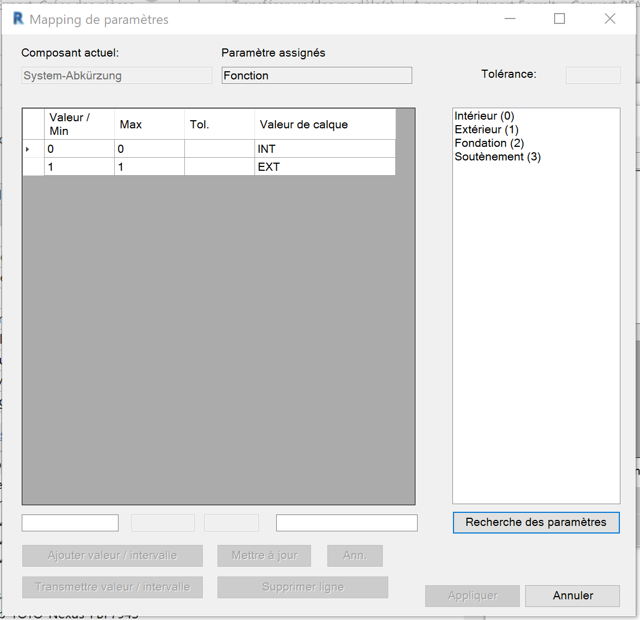Close the Mapping de paramètres dialog

pos(610,19)
